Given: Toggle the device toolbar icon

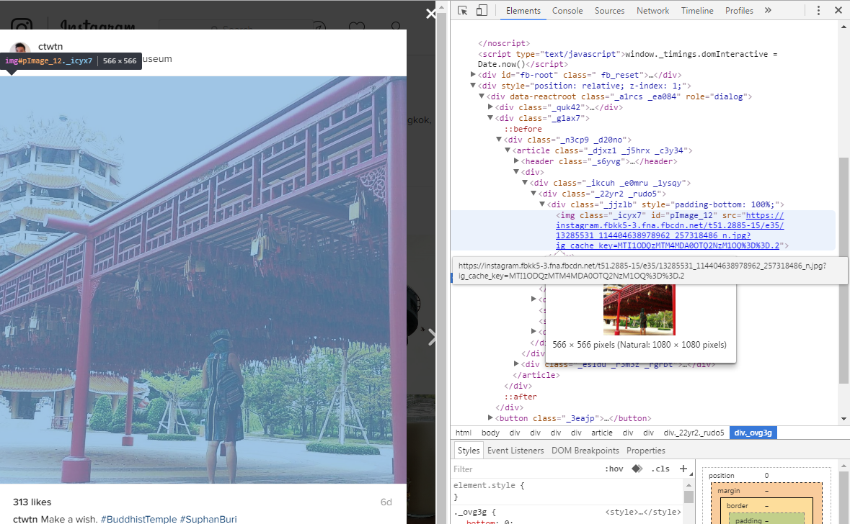Looking at the screenshot, I should (x=482, y=10).
